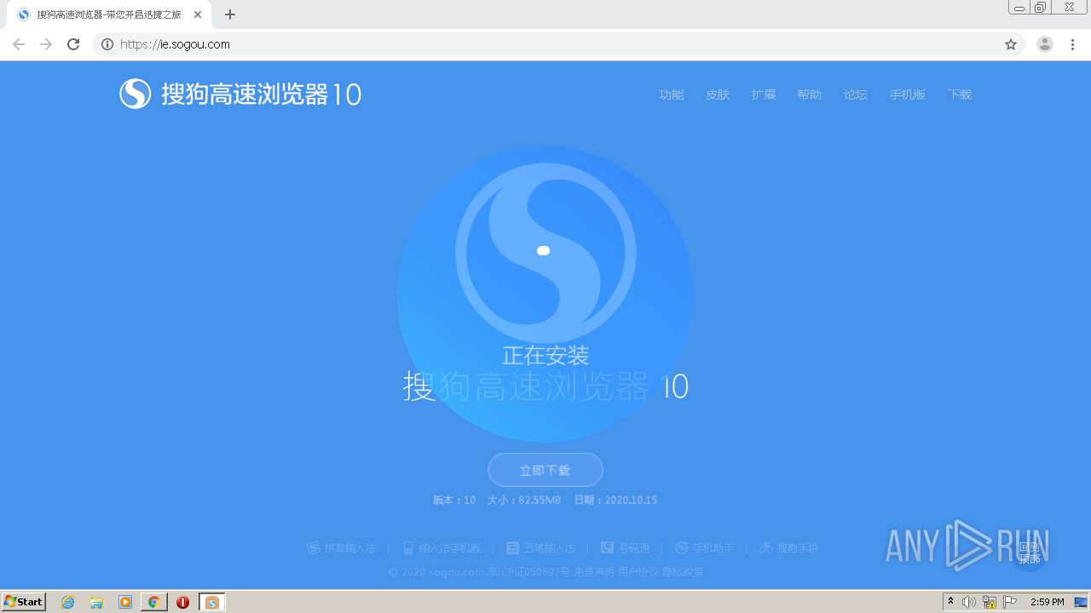Click the 日期：2020.10.15 date text
This screenshot has width=1091, height=613.
click(615, 501)
